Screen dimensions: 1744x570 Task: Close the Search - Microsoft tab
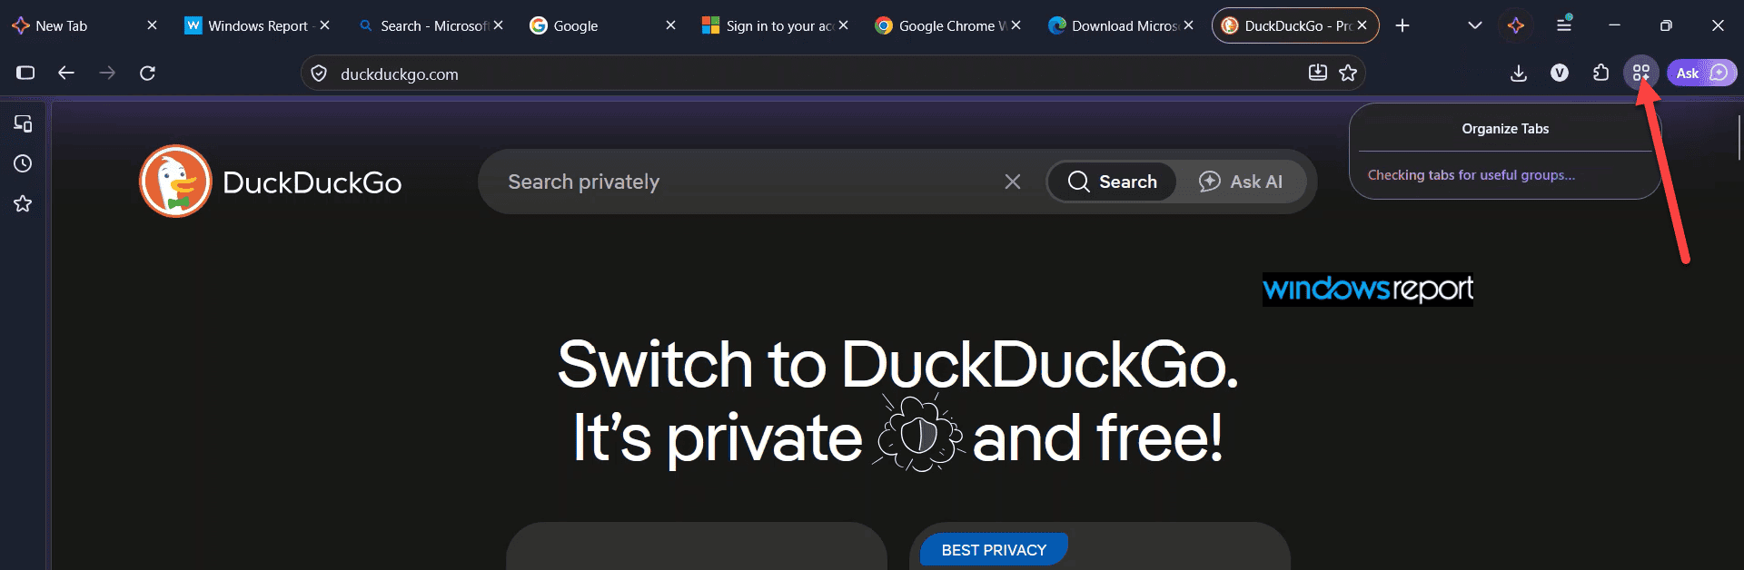point(498,25)
